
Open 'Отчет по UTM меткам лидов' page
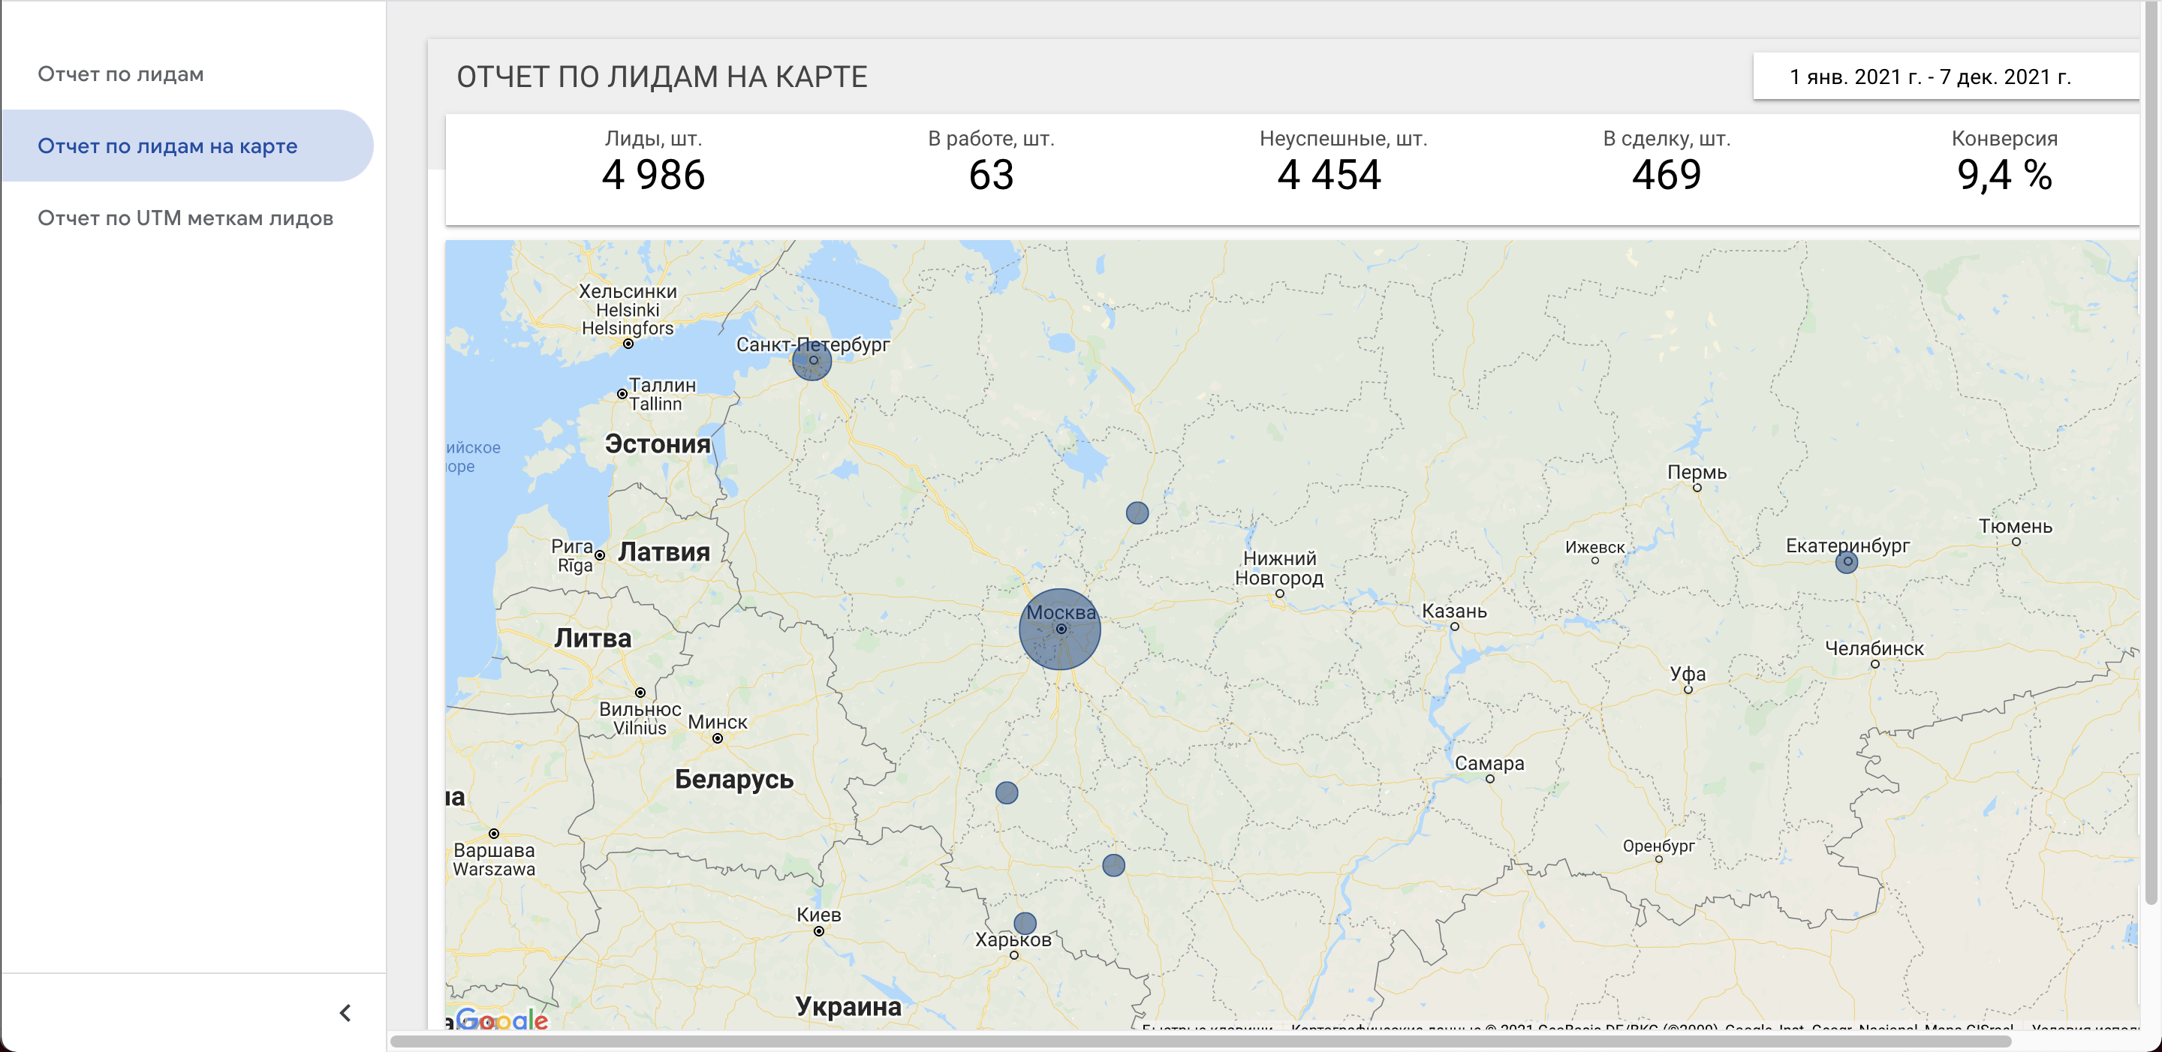(x=185, y=218)
